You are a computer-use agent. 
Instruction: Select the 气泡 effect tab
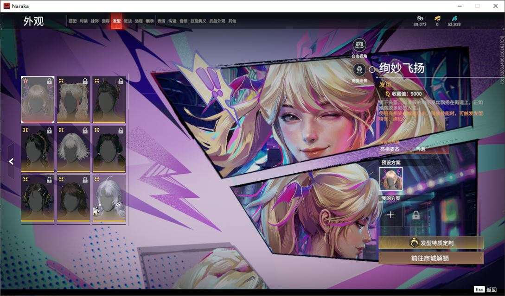[420, 149]
